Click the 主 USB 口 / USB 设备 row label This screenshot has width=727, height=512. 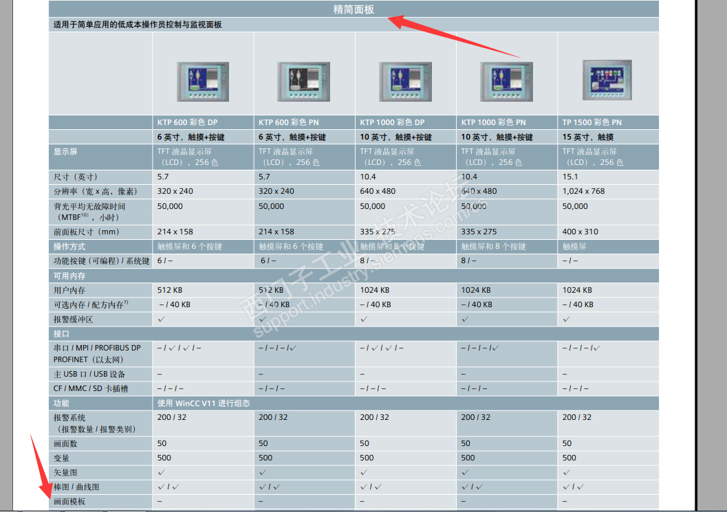[89, 374]
